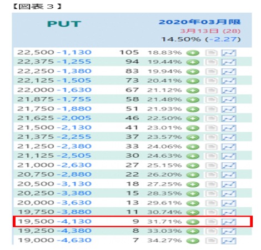Click the PUT column heading

[64, 24]
